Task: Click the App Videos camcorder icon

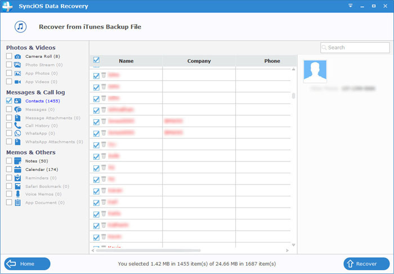Action: coord(17,82)
